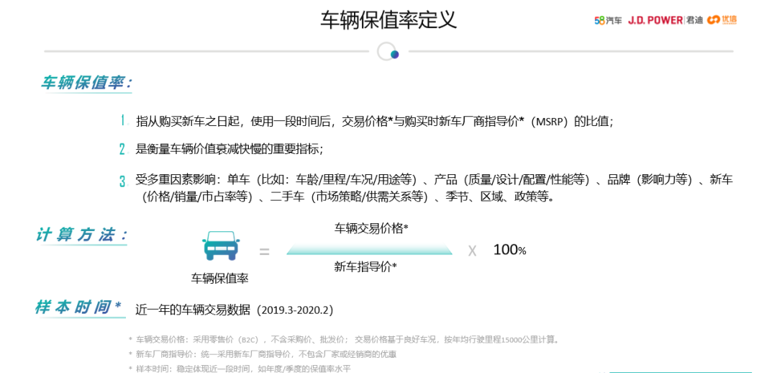Click the numbered point 2 about 衰减快慢
Viewport: 777px width, 373px height.
coord(229,149)
